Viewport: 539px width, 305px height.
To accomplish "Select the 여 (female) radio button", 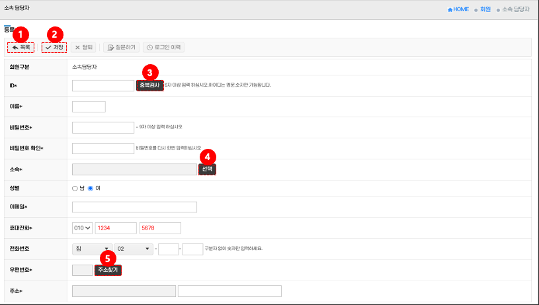I will (x=91, y=188).
